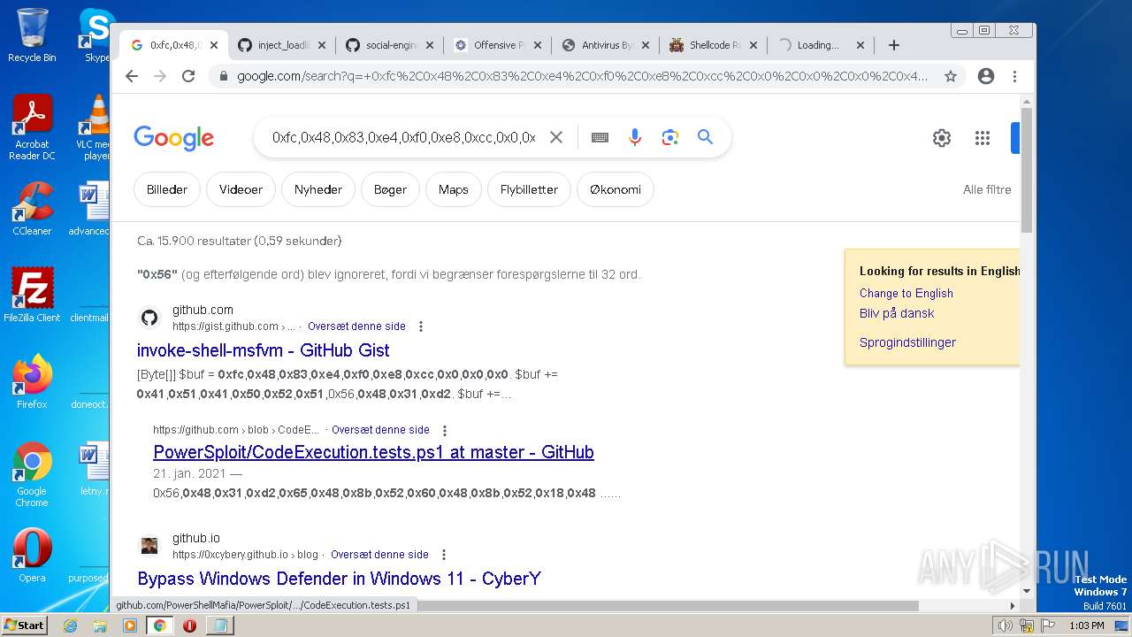Close the inject_loadlib GitHub tab

point(321,45)
